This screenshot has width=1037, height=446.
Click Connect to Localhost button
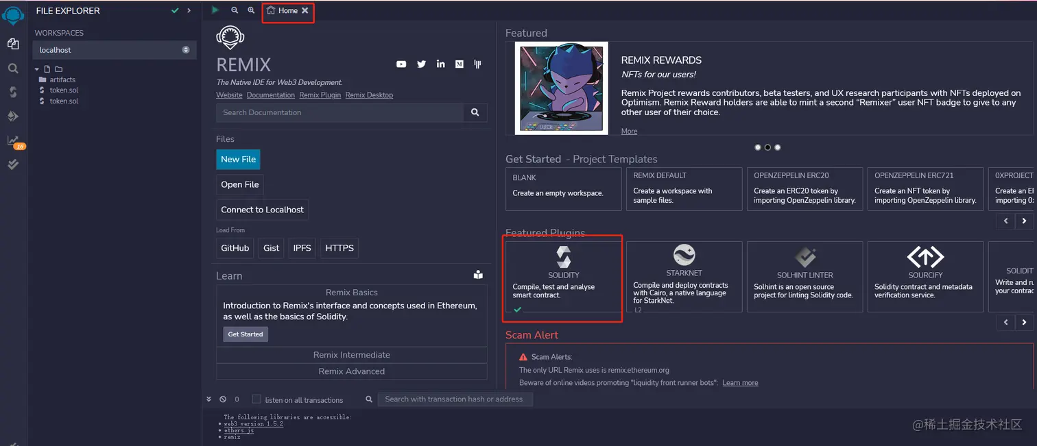(262, 210)
